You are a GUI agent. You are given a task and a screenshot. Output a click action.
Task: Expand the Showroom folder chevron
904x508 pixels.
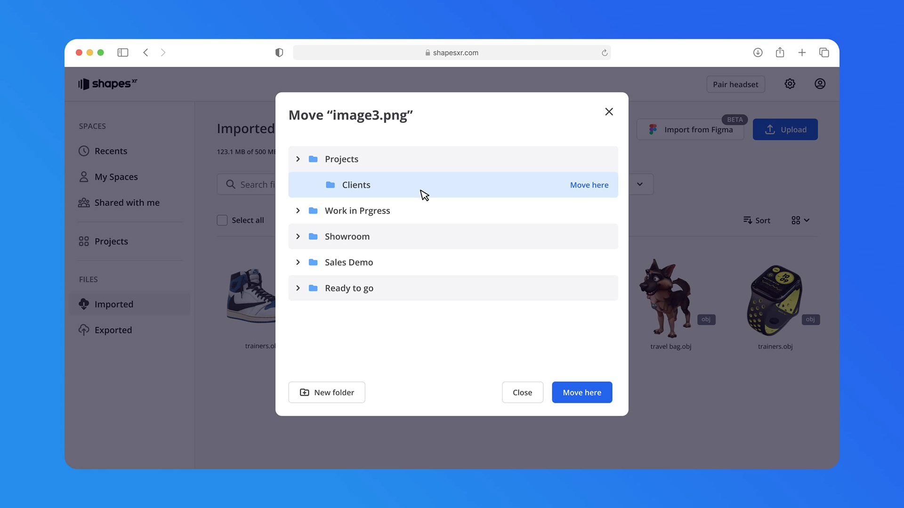(298, 237)
